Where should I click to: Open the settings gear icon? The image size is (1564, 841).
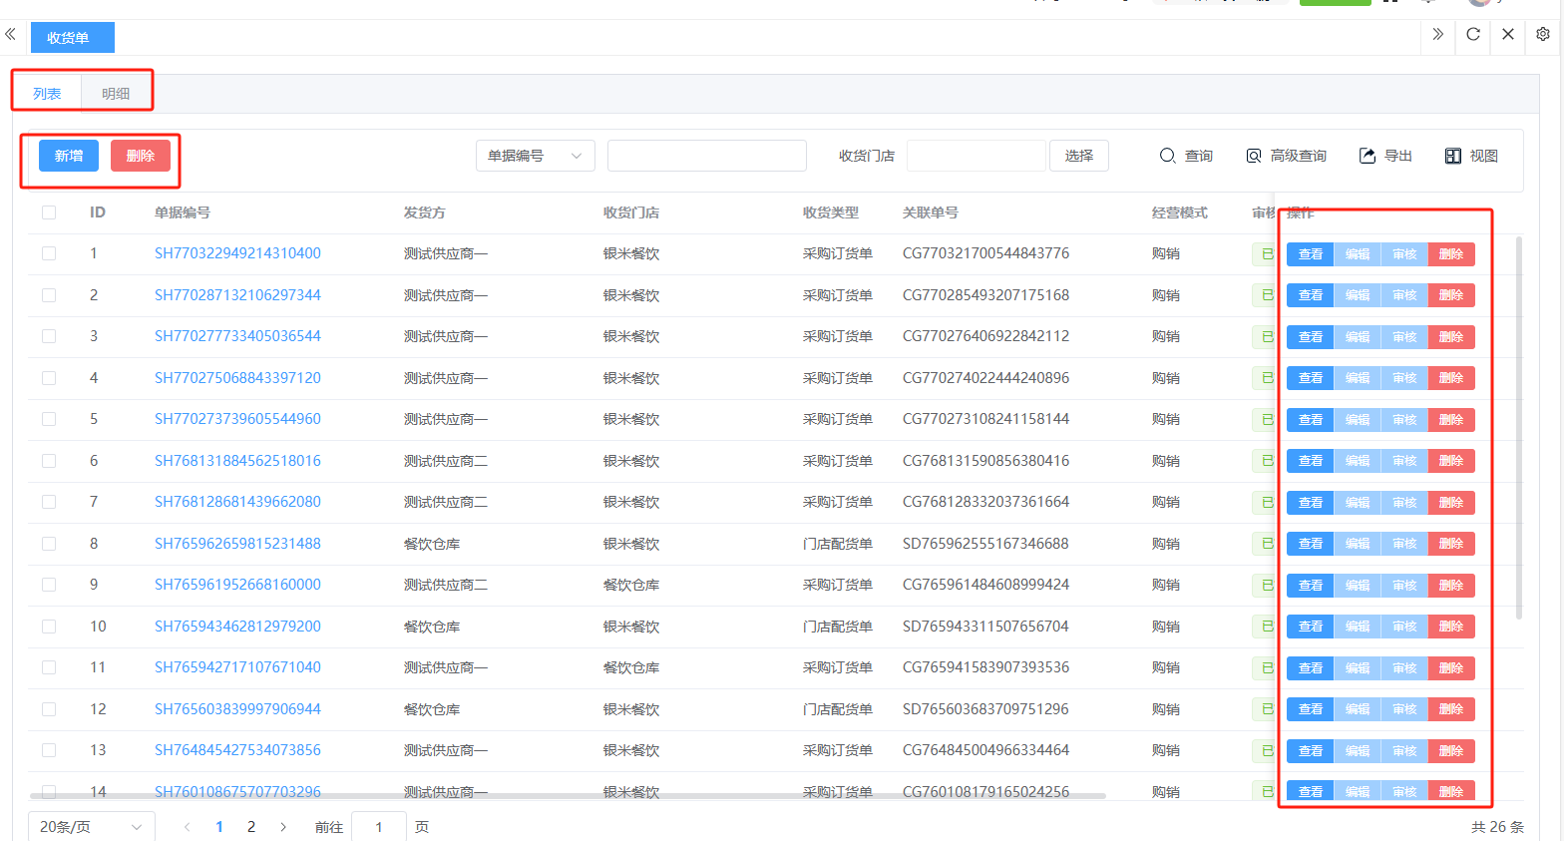click(1543, 35)
